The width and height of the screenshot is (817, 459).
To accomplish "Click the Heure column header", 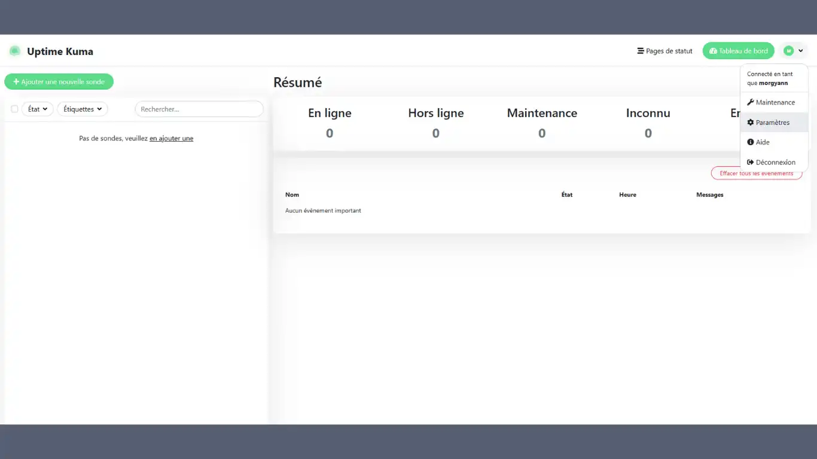I will [627, 195].
